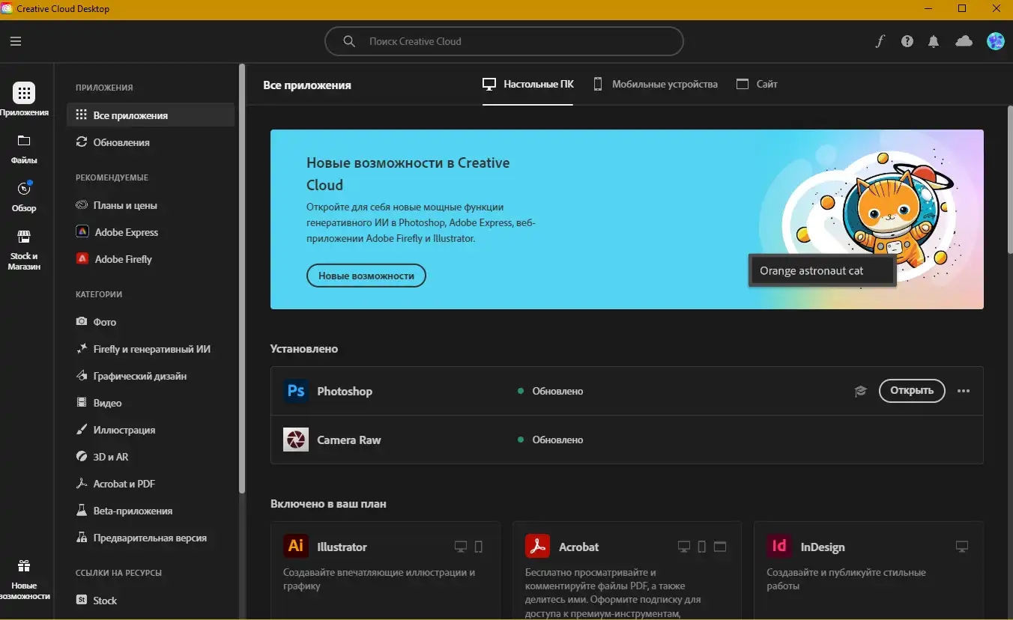1013x620 pixels.
Task: Open the Файлы folder icon in rail
Action: click(x=24, y=141)
